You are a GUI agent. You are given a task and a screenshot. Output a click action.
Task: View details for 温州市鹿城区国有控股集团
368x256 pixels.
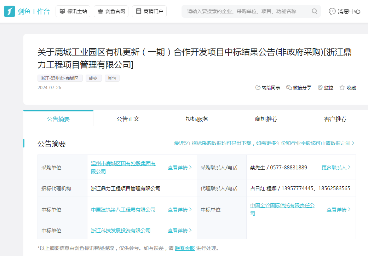180,167
